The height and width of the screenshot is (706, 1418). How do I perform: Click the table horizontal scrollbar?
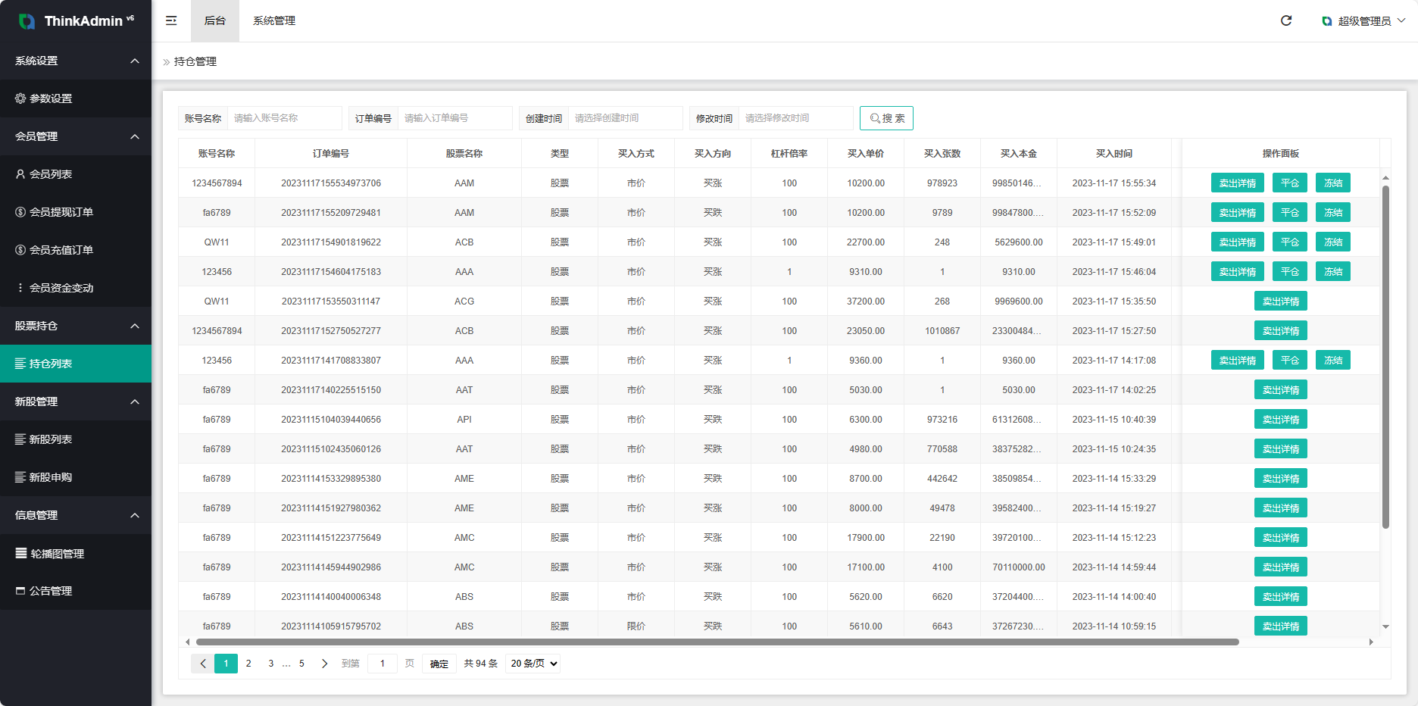pos(717,642)
